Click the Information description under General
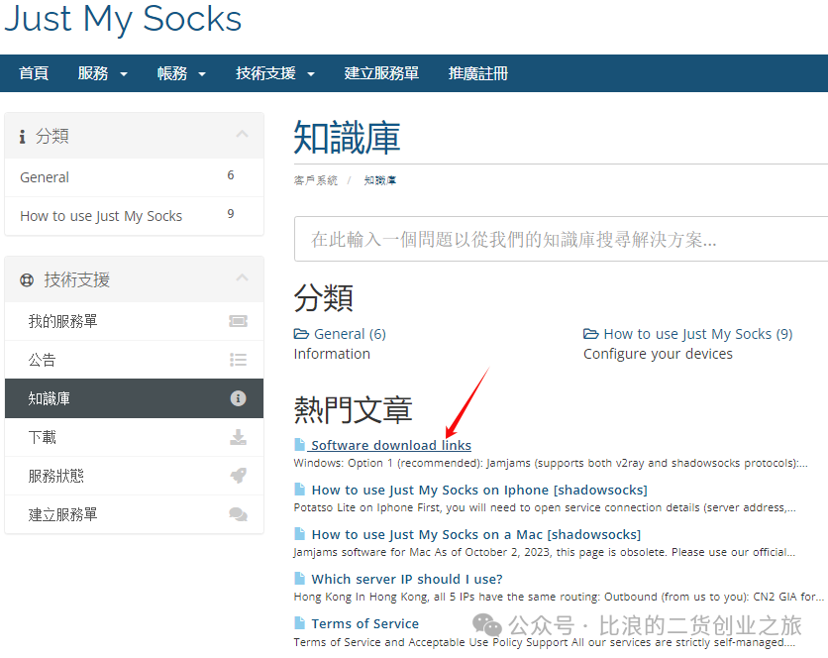828x658 pixels. 332,354
